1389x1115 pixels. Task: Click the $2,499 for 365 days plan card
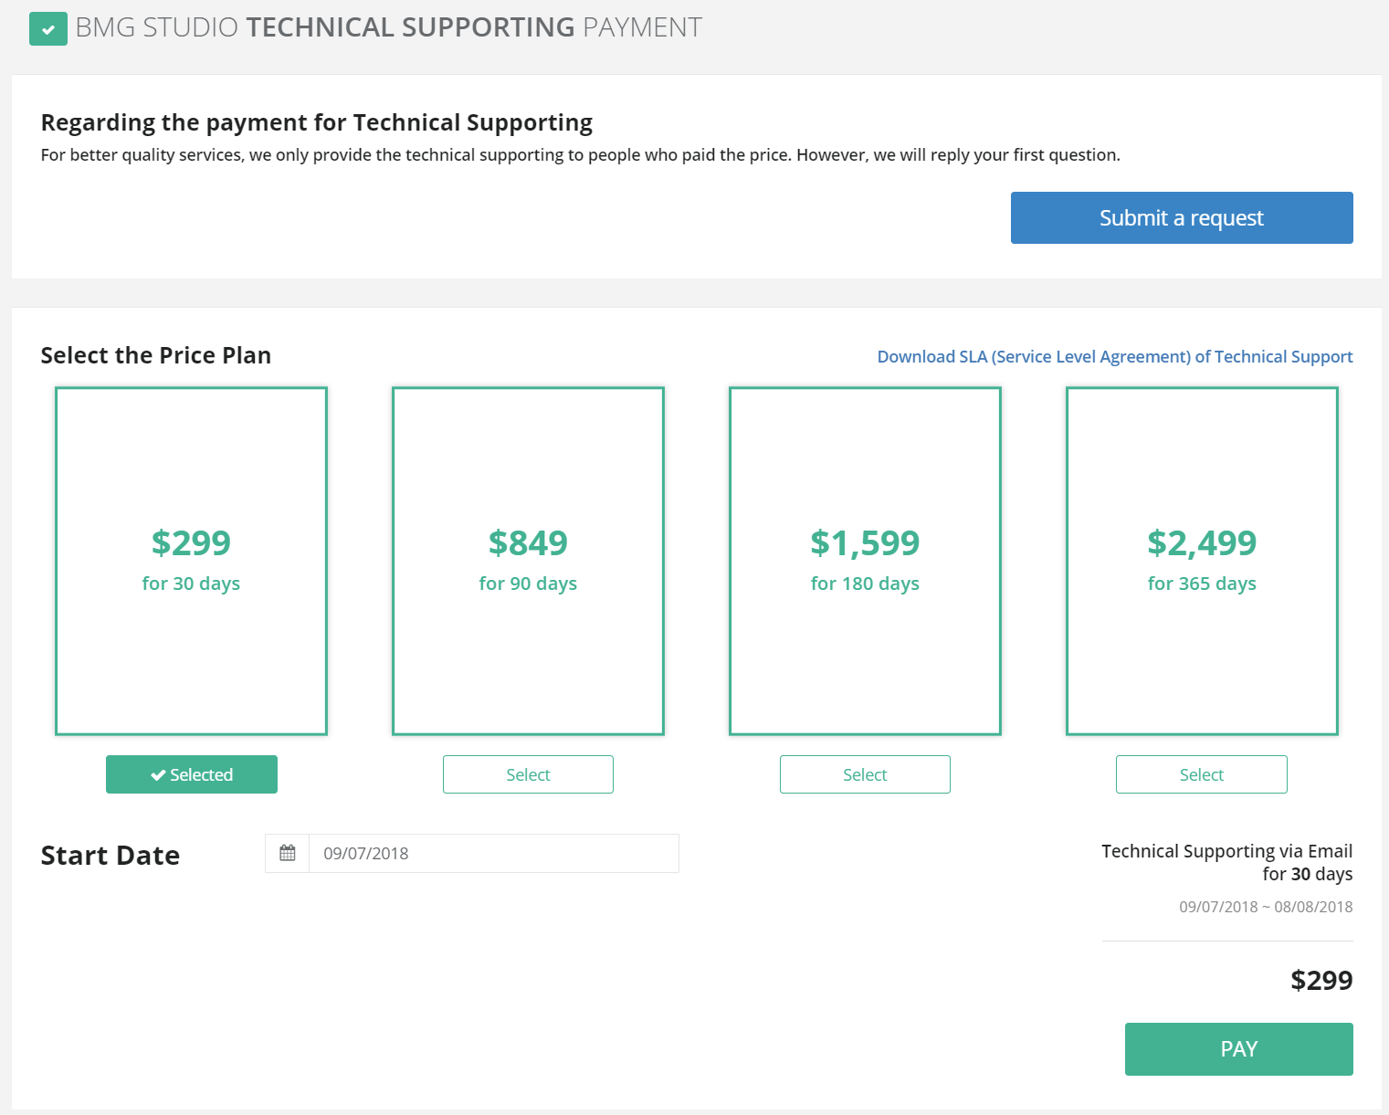pyautogui.click(x=1202, y=561)
